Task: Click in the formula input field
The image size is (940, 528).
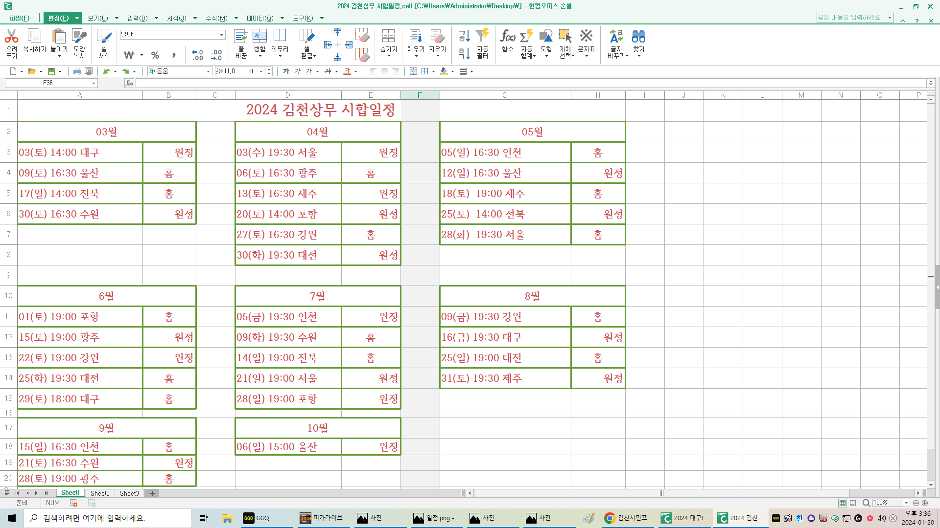Action: (x=531, y=83)
